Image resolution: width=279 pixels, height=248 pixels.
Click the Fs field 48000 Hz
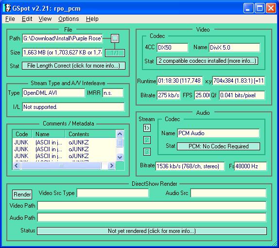(250, 166)
